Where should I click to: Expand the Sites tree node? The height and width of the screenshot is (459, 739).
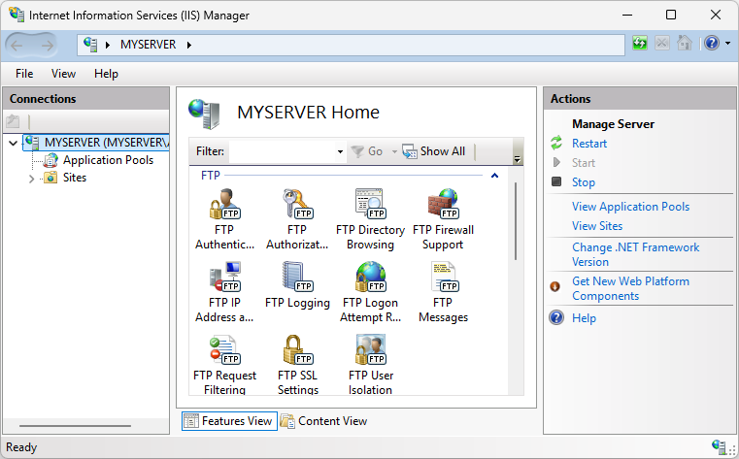click(31, 179)
